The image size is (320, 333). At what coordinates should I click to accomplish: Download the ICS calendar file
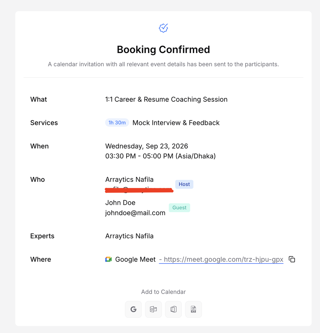click(193, 309)
